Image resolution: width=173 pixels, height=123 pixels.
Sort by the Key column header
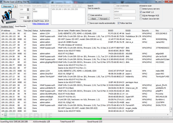[162, 31]
